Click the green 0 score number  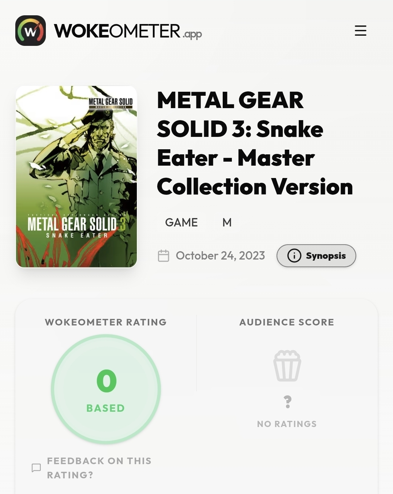tap(106, 381)
